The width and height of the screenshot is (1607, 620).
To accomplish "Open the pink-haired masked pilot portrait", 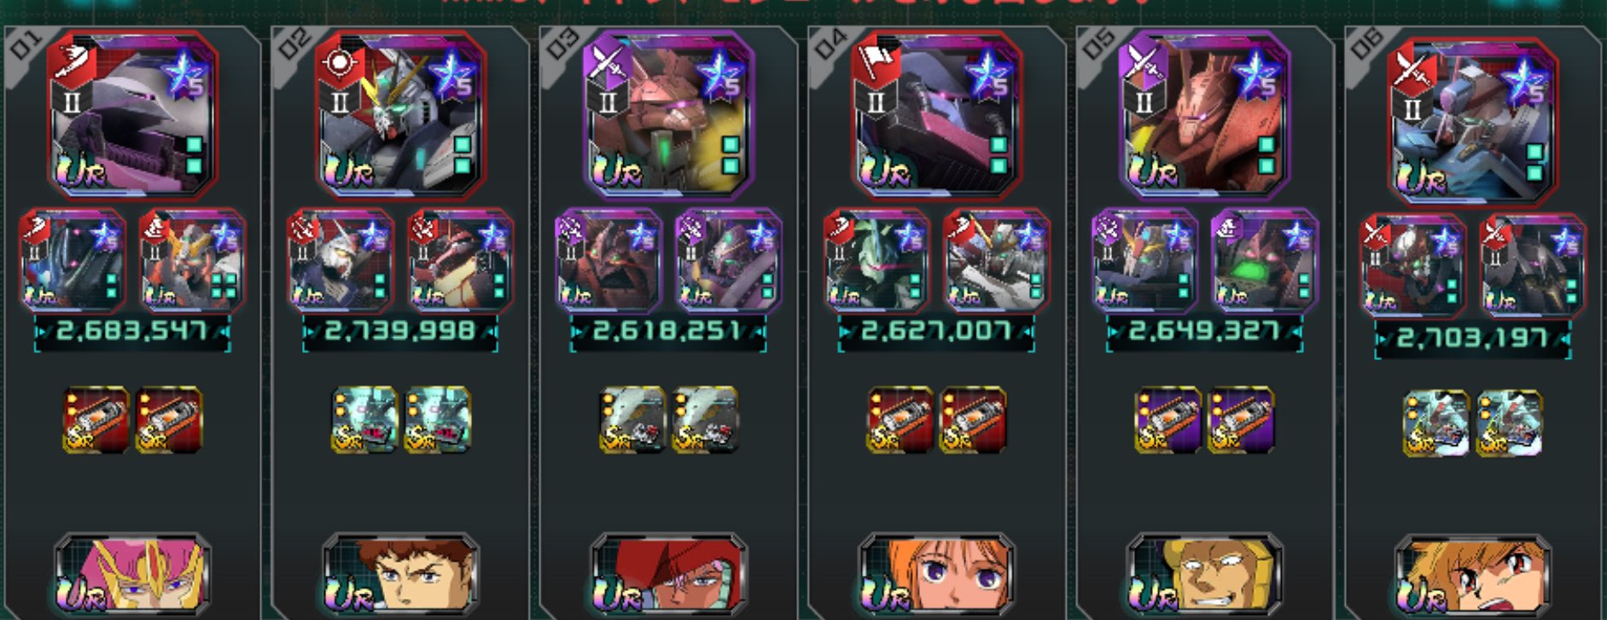I will 131,574.
